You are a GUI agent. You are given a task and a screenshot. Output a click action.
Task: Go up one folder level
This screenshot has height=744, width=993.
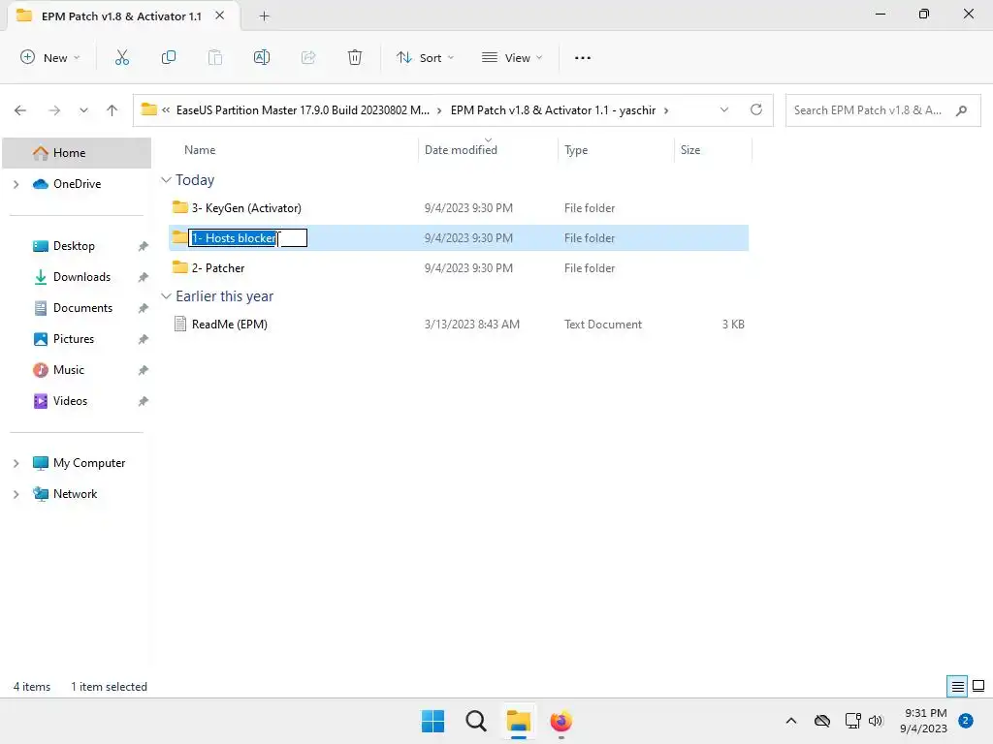click(112, 110)
